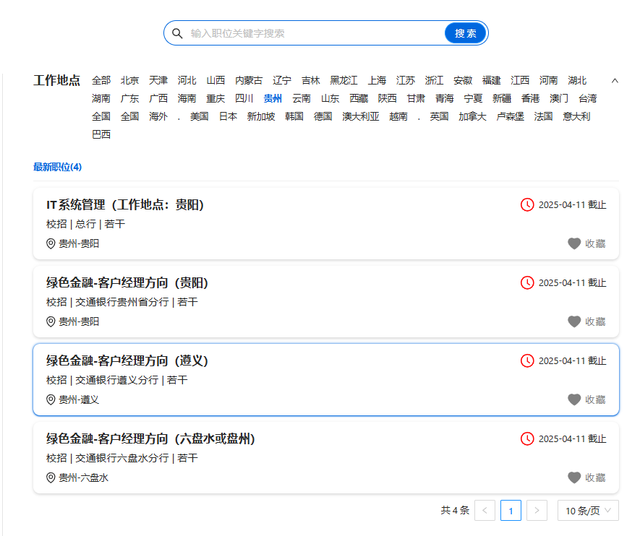Screen dimensions: 640x536
Task: Filter locations by 西藏
Action: point(359,99)
